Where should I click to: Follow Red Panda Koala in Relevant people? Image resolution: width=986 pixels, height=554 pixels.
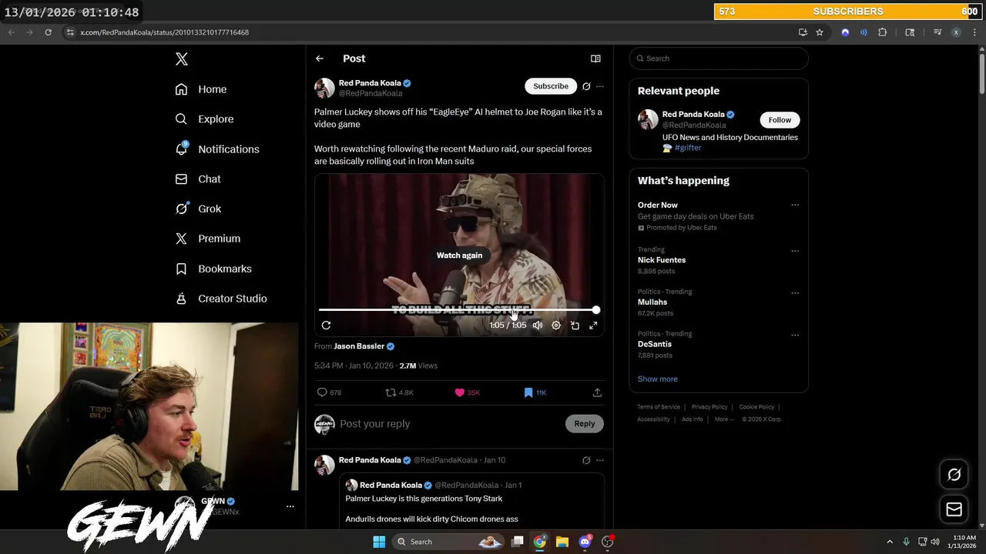pyautogui.click(x=780, y=120)
